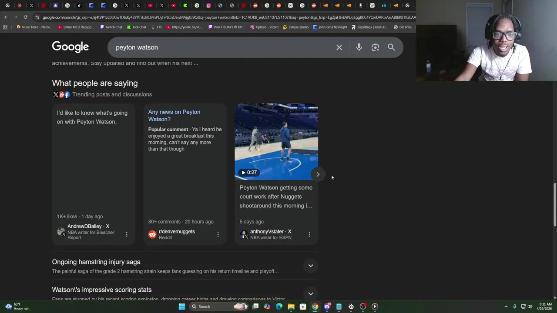Click '80+ comments · 20 hours ago' text
This screenshot has width=557, height=313.
click(181, 222)
